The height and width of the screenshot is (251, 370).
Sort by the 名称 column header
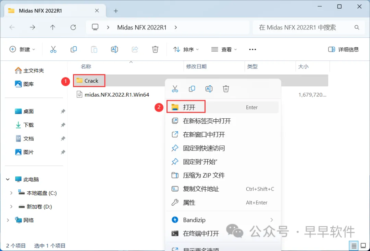pyautogui.click(x=86, y=67)
